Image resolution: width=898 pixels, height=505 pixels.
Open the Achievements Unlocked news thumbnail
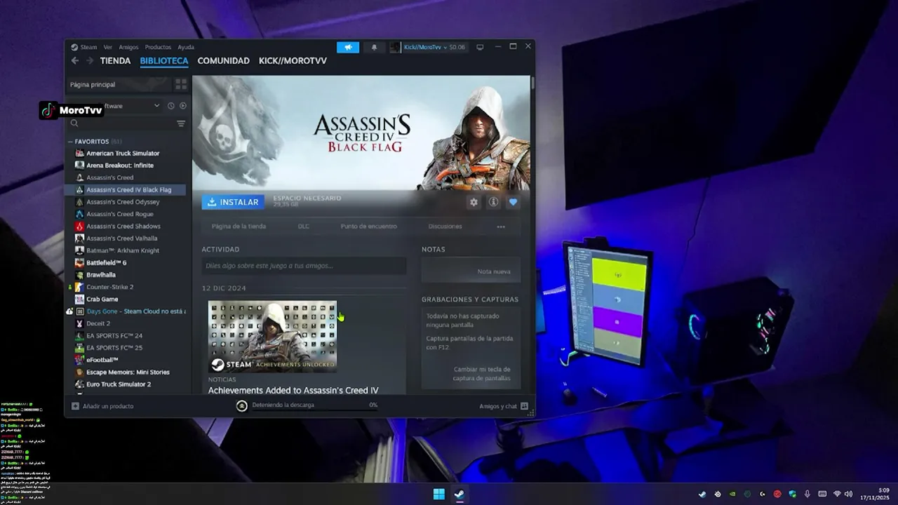273,337
